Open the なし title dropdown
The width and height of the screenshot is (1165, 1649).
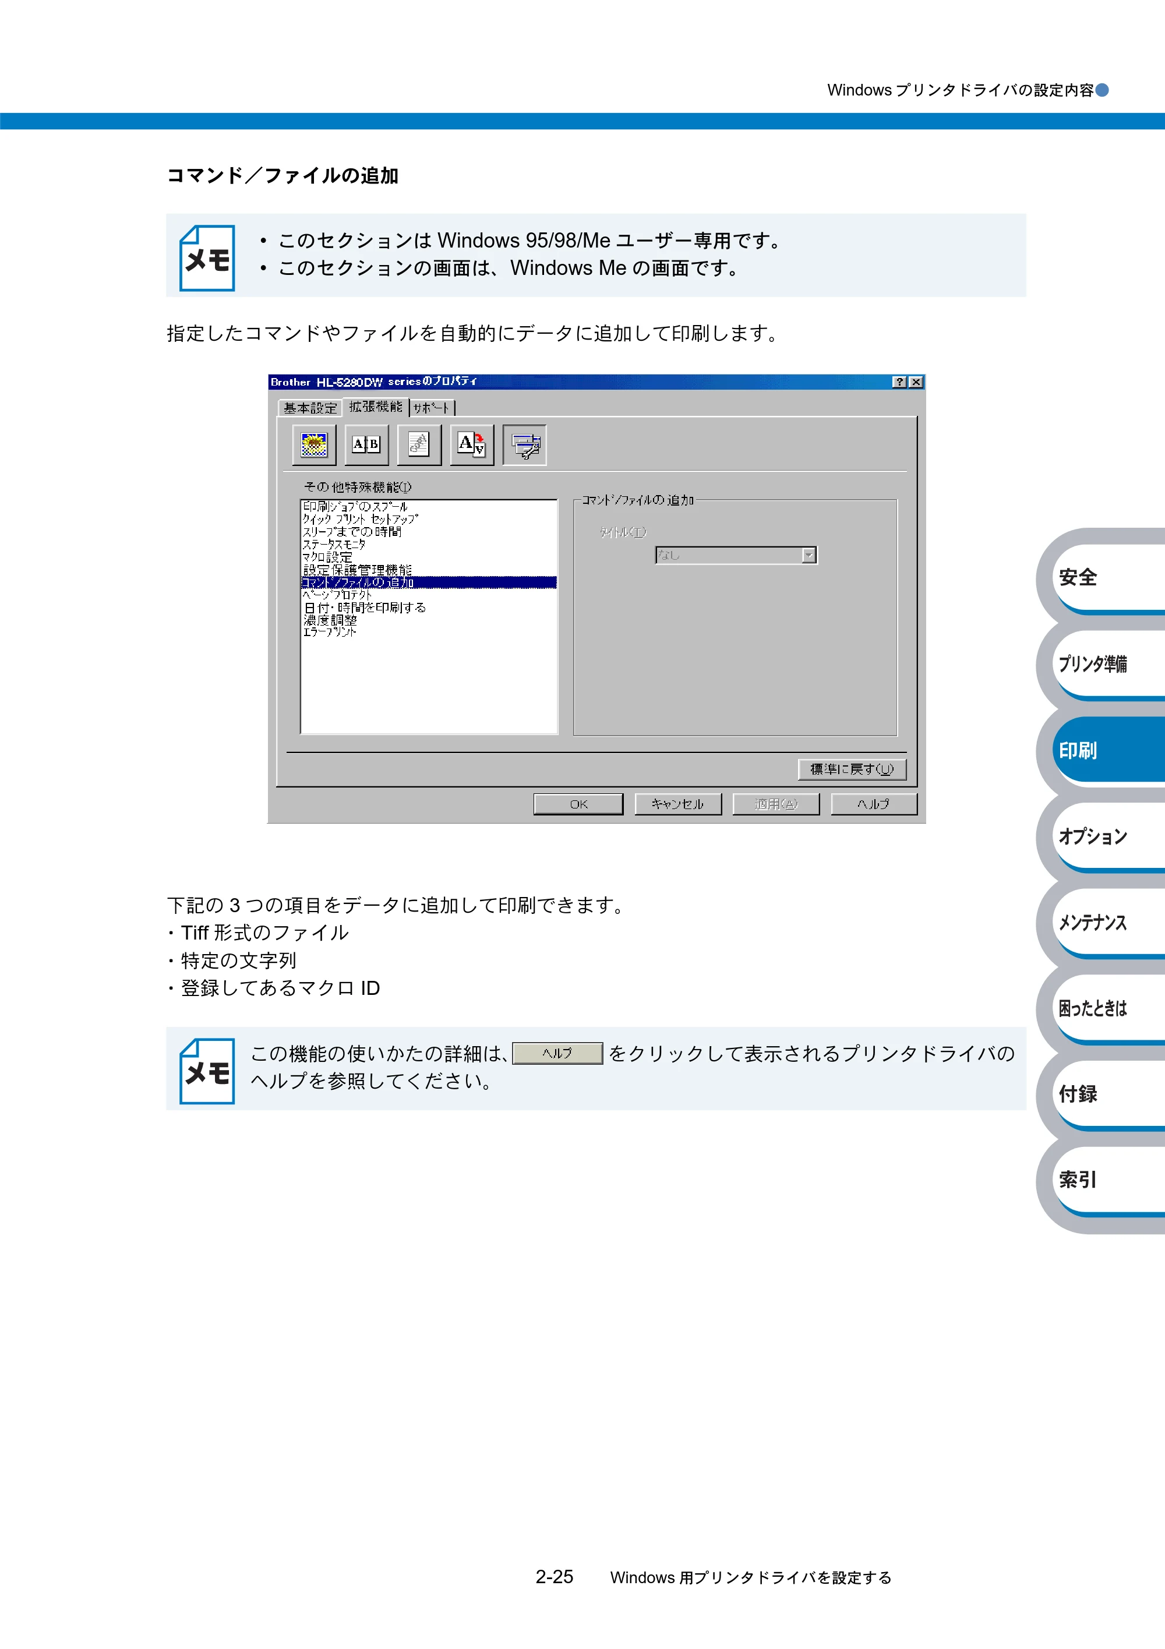click(736, 555)
